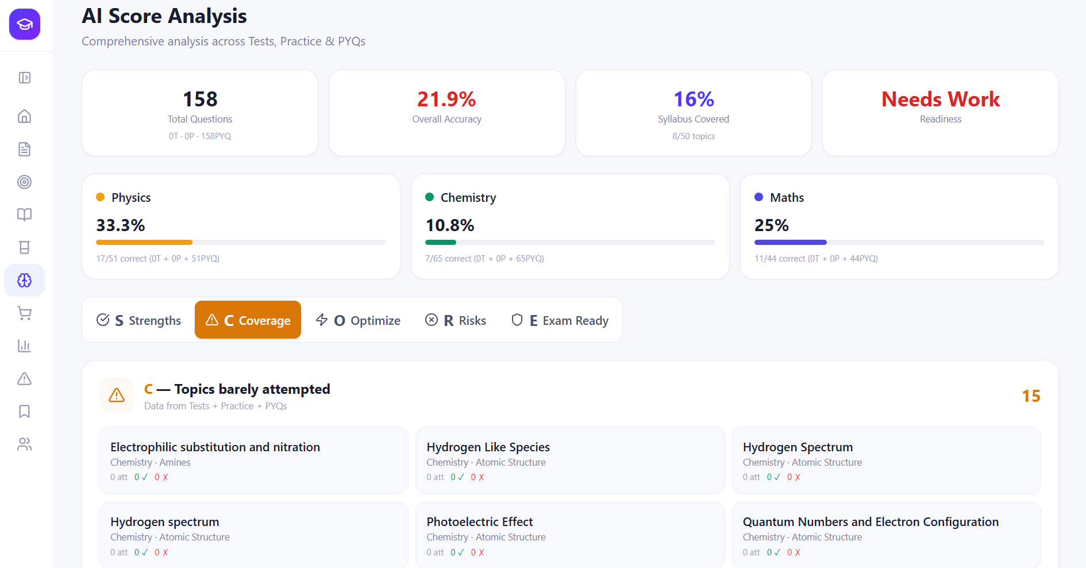Image resolution: width=1086 pixels, height=568 pixels.
Task: Switch to the Exam Ready tab
Action: point(560,320)
